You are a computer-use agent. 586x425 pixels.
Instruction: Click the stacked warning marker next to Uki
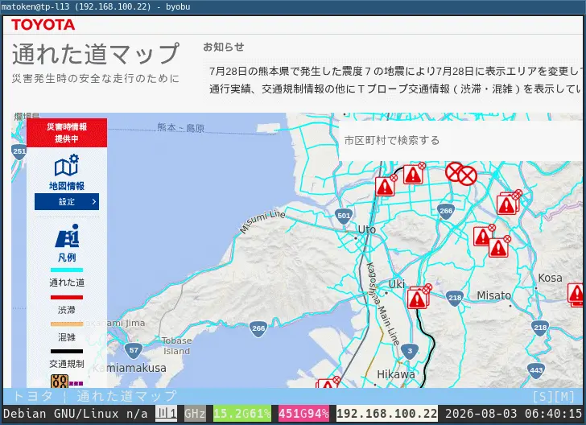click(x=419, y=298)
